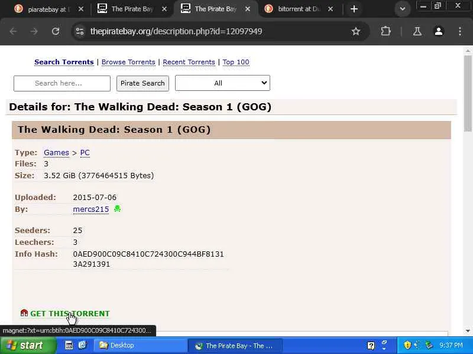Click the second quick launch icon
473x354 pixels.
[82, 345]
